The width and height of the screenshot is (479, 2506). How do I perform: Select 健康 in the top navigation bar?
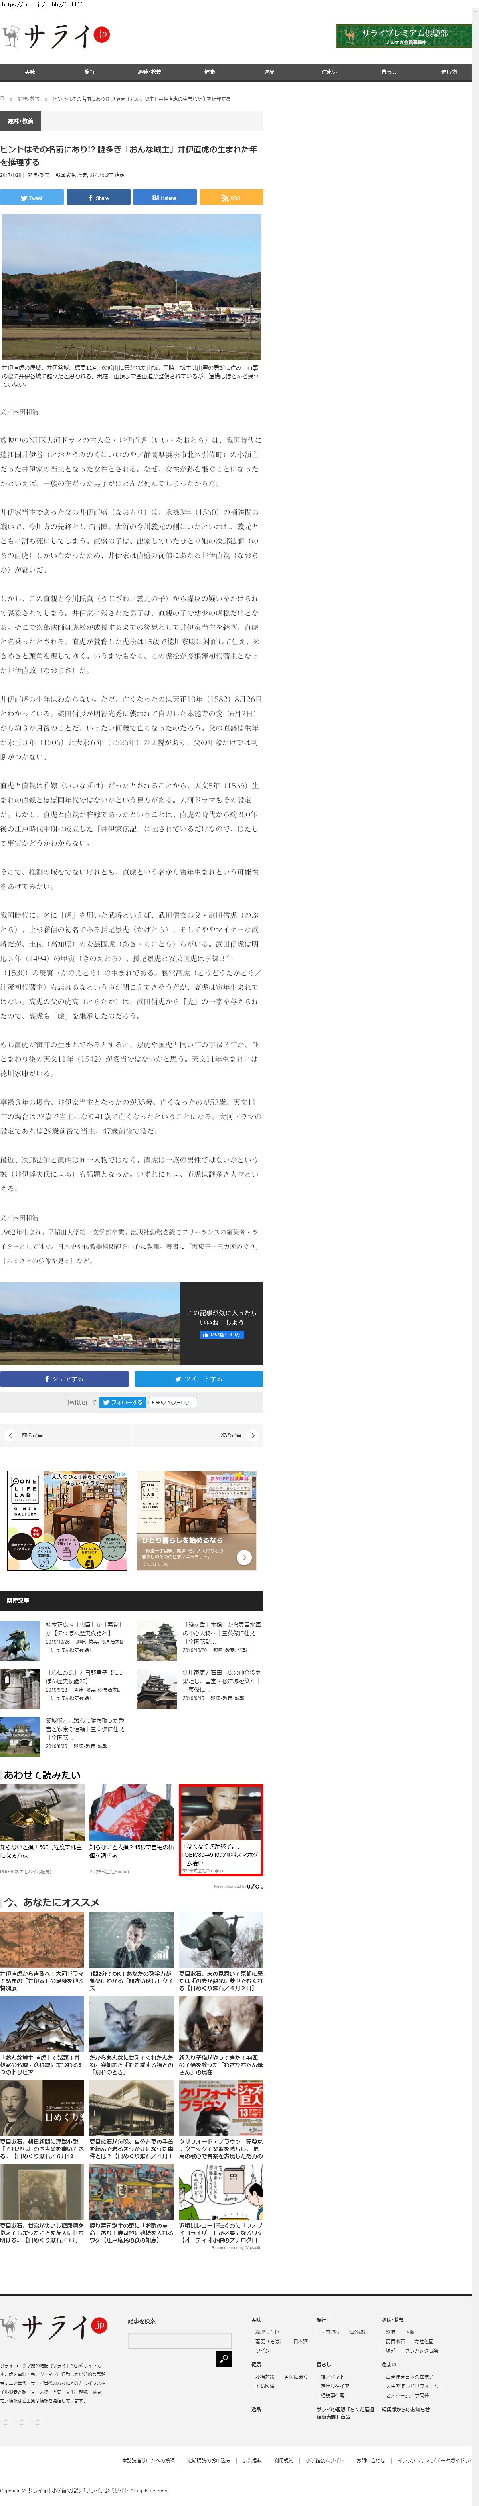209,72
